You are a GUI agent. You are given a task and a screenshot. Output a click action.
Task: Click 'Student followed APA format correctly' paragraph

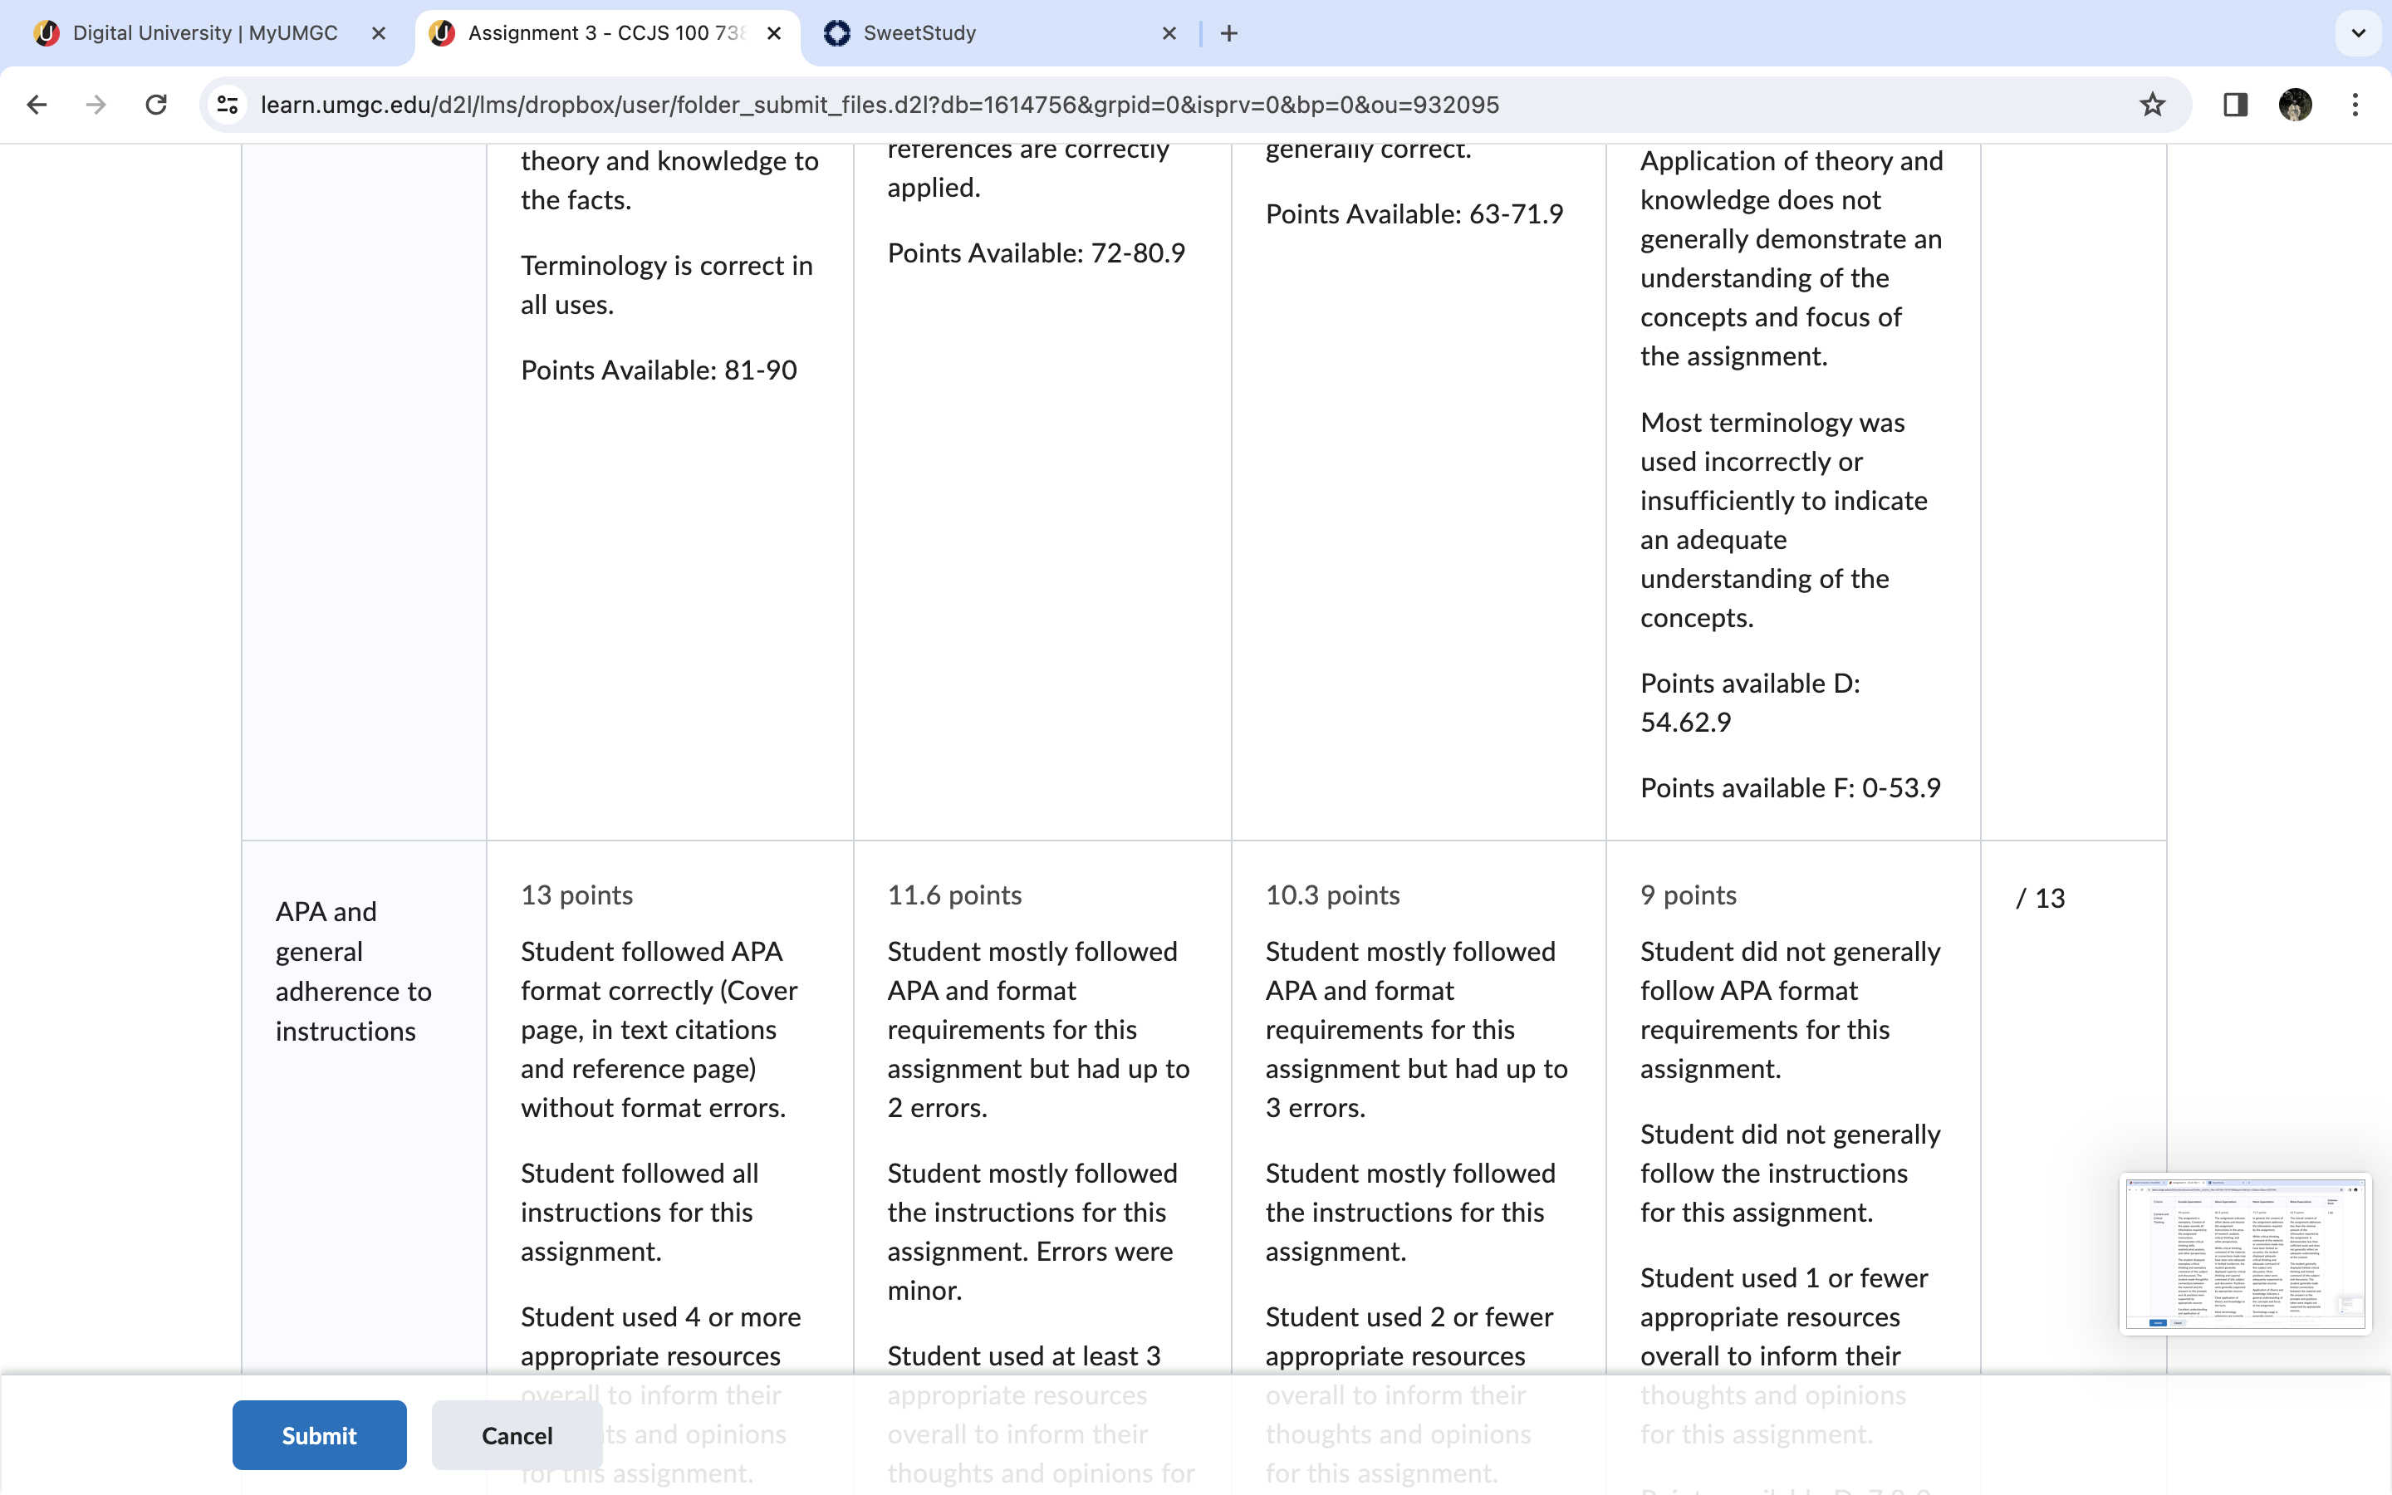(x=659, y=1029)
